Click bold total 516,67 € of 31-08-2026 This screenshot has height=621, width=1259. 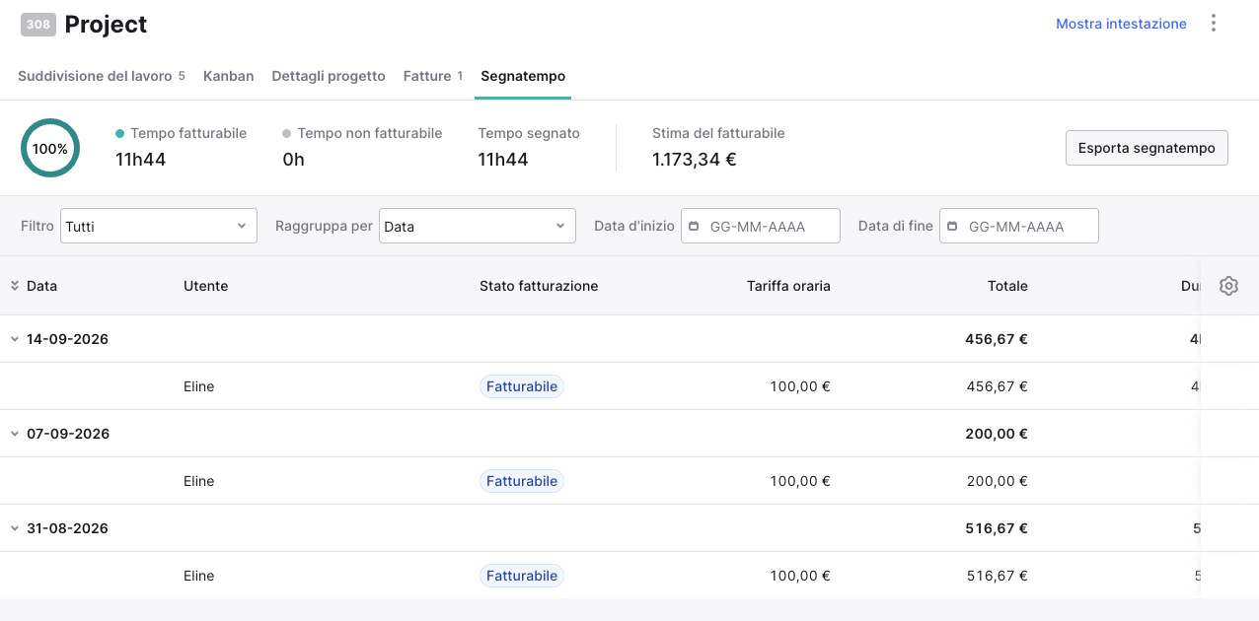pyautogui.click(x=997, y=528)
